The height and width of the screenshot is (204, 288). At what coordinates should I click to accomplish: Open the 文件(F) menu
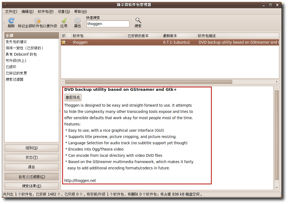[11, 11]
